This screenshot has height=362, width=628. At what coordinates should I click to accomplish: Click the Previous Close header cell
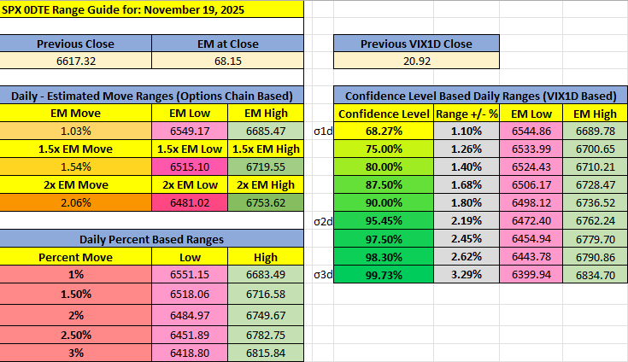tap(75, 44)
